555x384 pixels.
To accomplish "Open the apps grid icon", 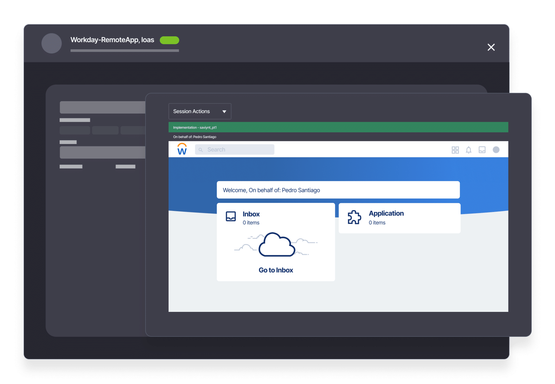I will click(455, 150).
